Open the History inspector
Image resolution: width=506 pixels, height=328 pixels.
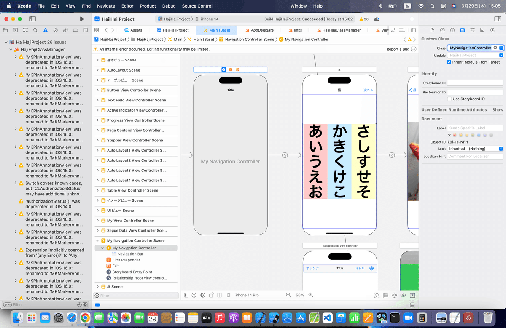442,30
